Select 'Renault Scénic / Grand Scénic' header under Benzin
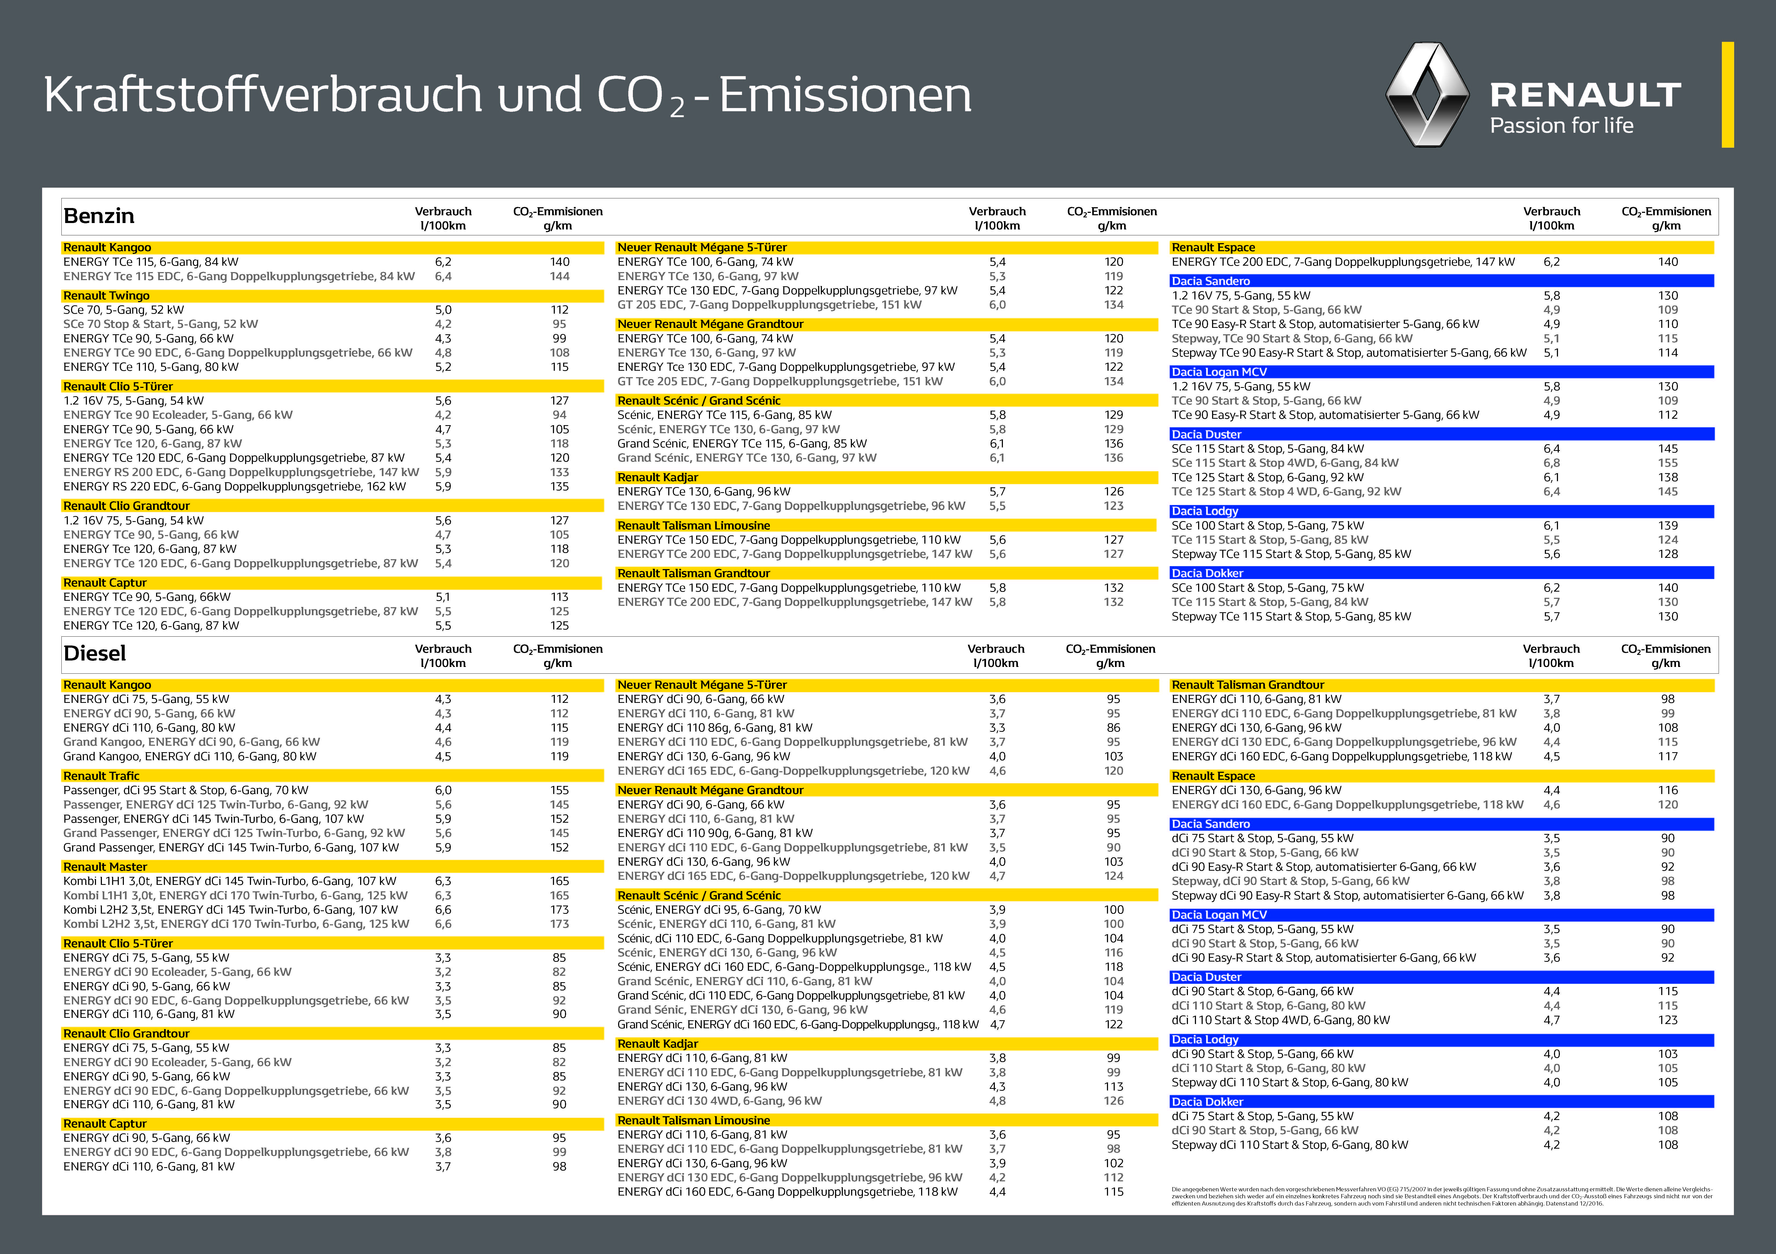The height and width of the screenshot is (1254, 1776). (x=887, y=400)
